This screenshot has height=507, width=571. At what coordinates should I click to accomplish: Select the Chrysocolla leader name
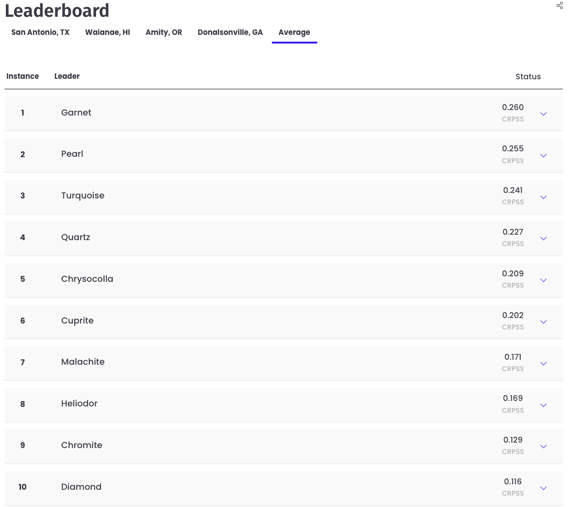87,279
